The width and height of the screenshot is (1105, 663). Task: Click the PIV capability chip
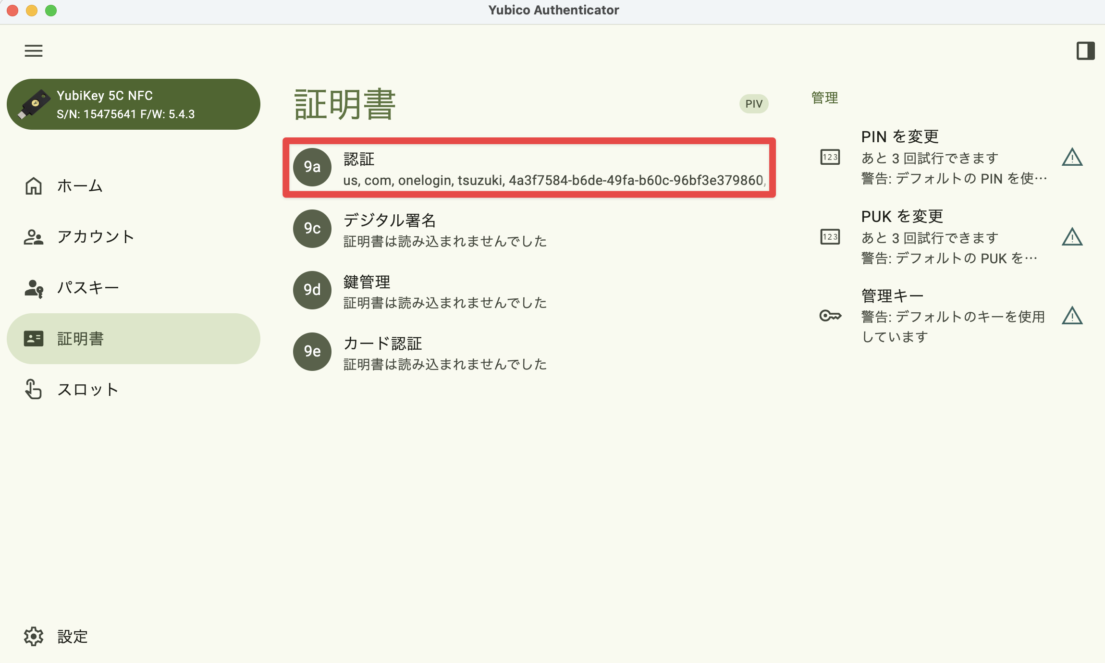pos(754,104)
